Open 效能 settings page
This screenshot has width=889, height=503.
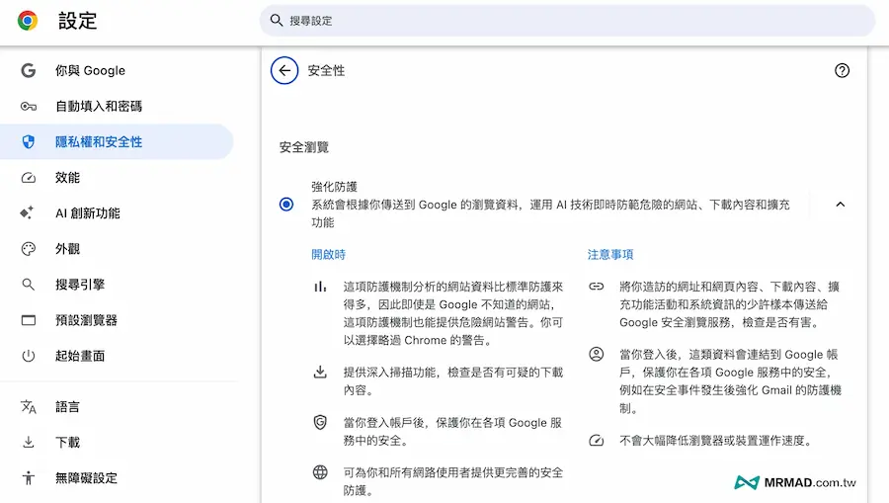117,178
